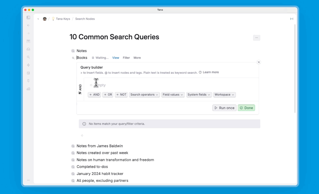This screenshot has height=194, width=319.
Task: Expand the Field values dropdown
Action: [x=173, y=95]
